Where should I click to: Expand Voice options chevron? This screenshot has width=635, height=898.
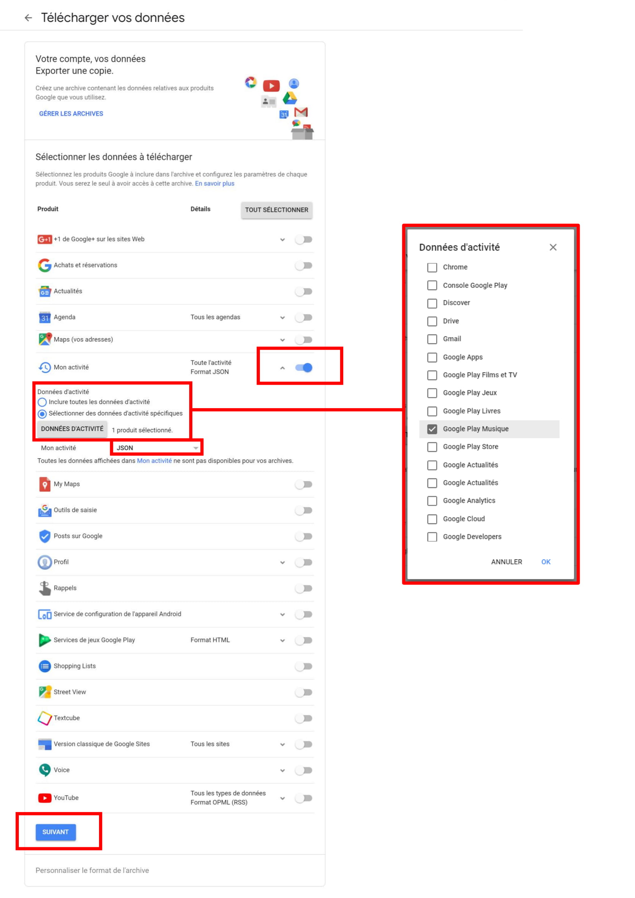click(282, 771)
